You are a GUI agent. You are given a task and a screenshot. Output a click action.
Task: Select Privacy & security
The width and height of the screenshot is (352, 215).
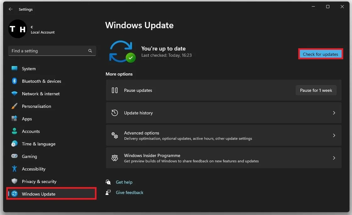52,181
